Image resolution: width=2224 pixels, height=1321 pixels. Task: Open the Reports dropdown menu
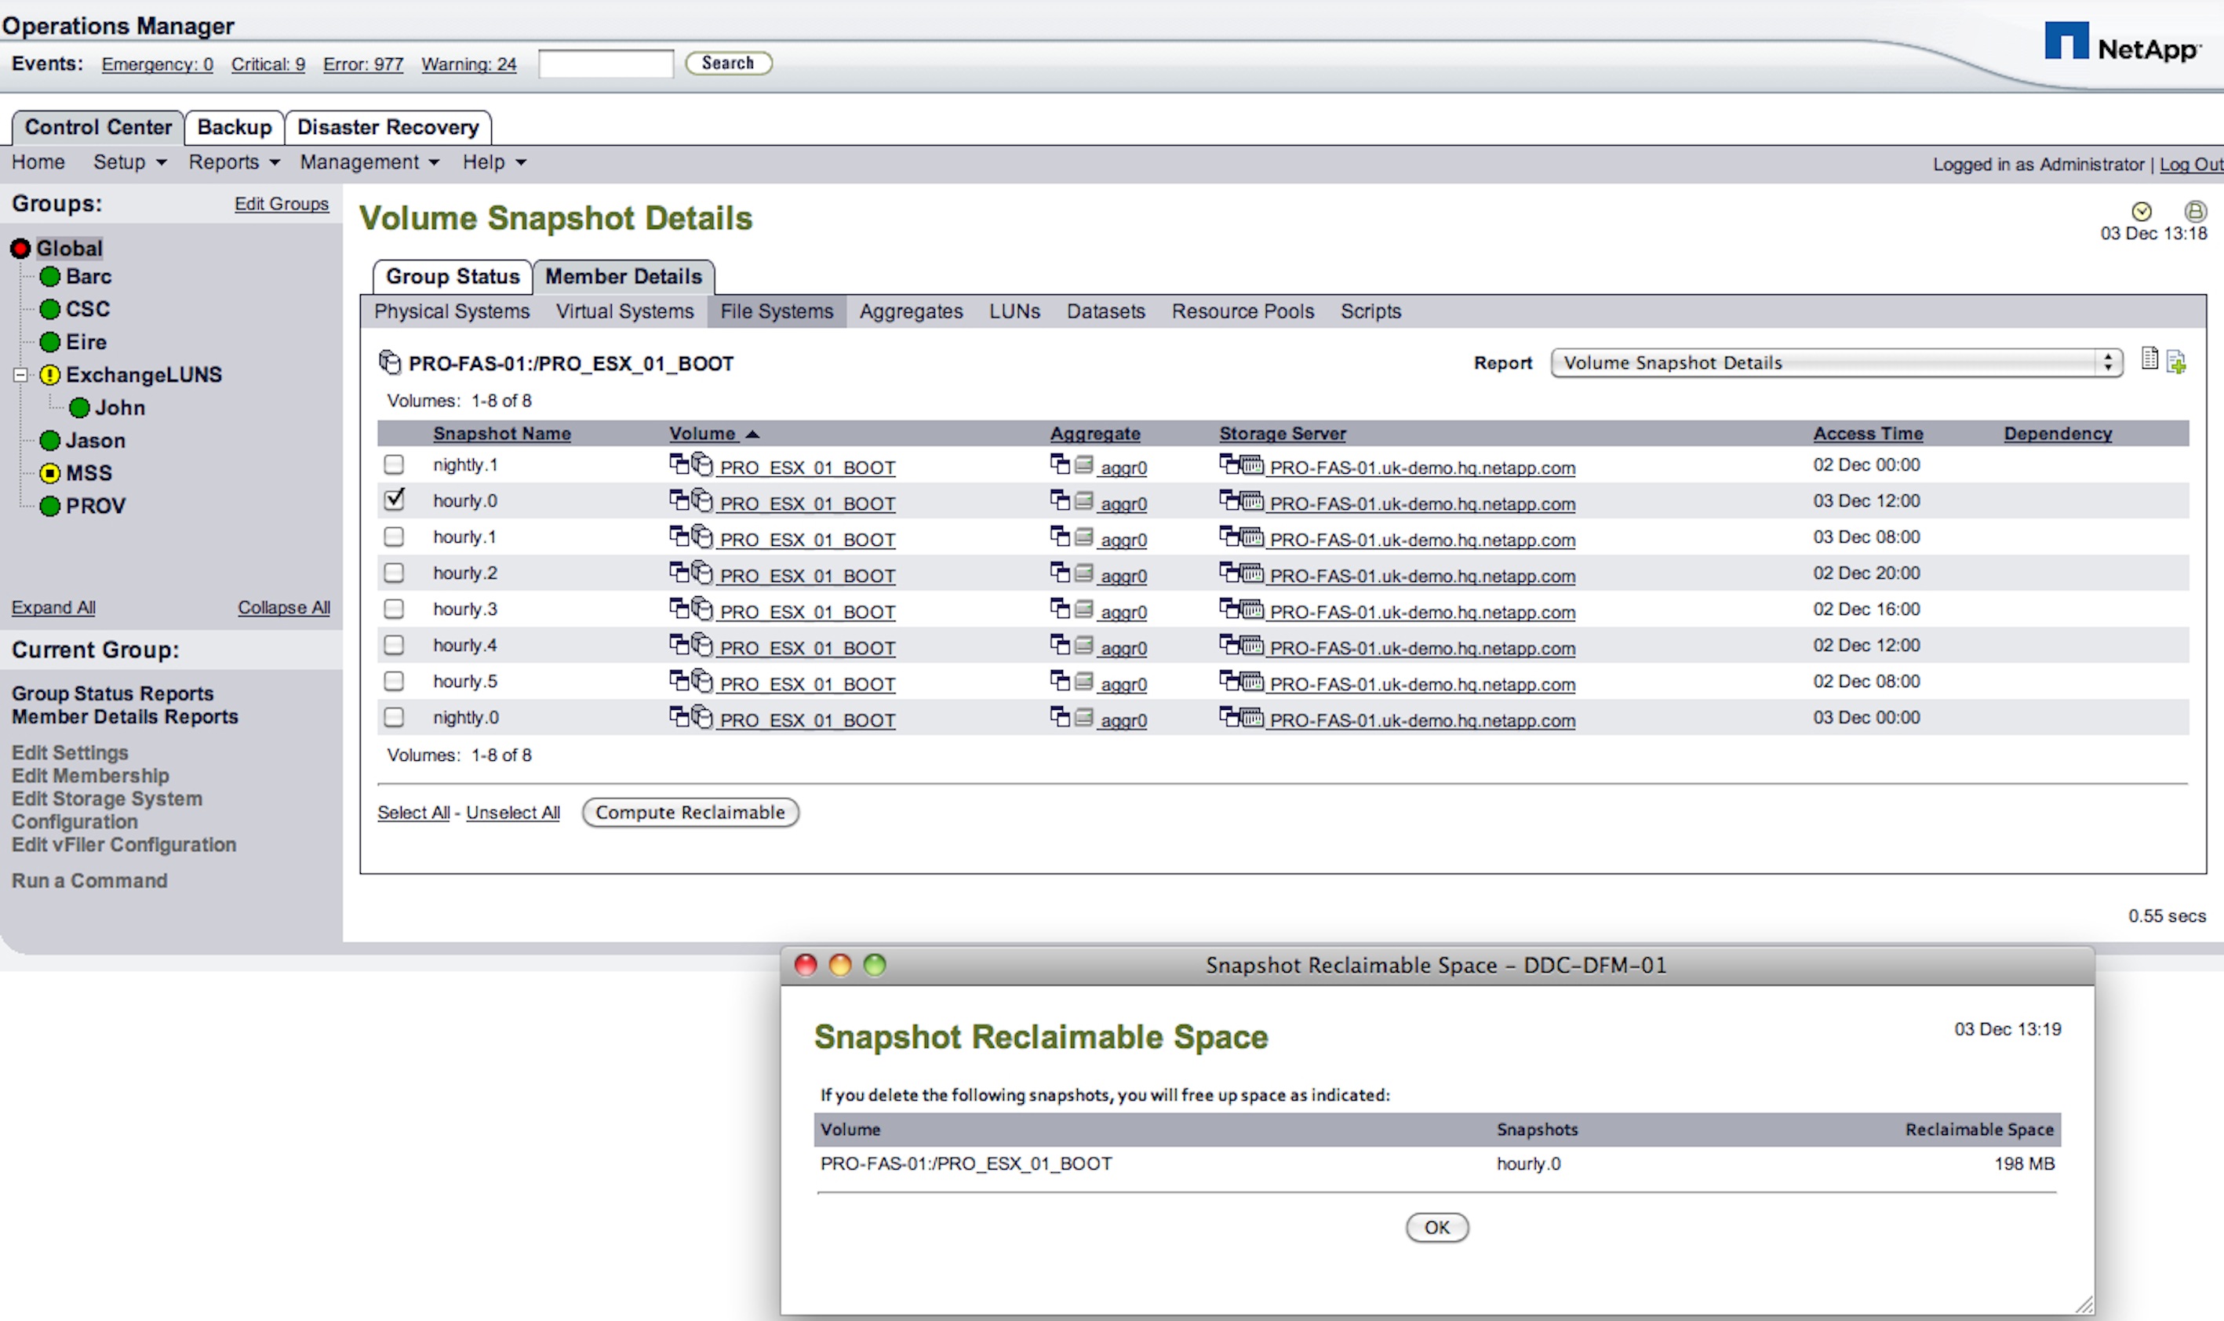233,162
